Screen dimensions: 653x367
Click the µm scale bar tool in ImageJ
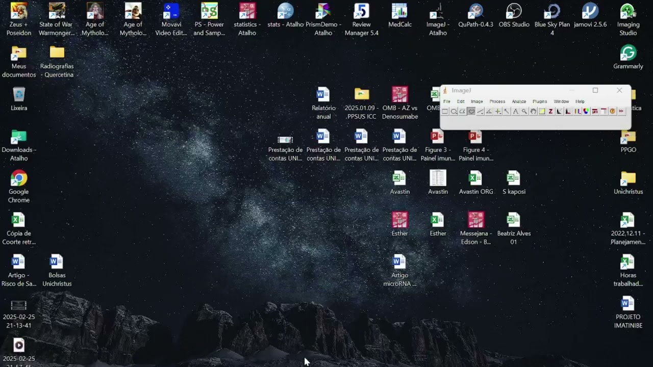595,111
